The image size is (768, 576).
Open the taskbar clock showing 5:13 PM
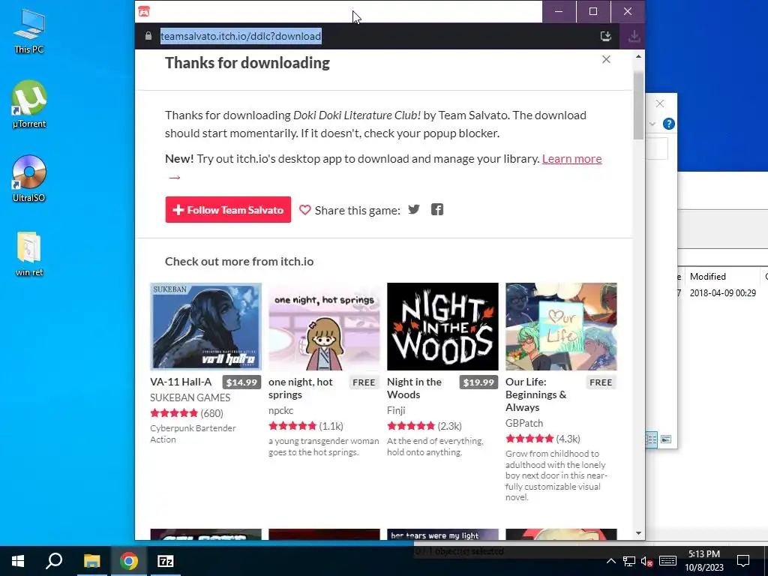pyautogui.click(x=703, y=561)
